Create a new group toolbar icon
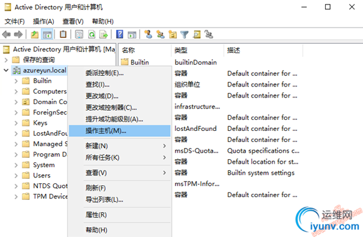 (x=160, y=35)
